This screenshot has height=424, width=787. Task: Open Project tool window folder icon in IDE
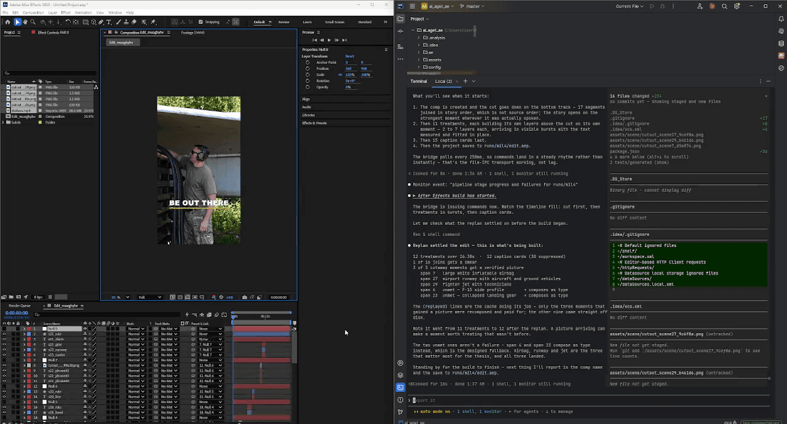tap(400, 19)
